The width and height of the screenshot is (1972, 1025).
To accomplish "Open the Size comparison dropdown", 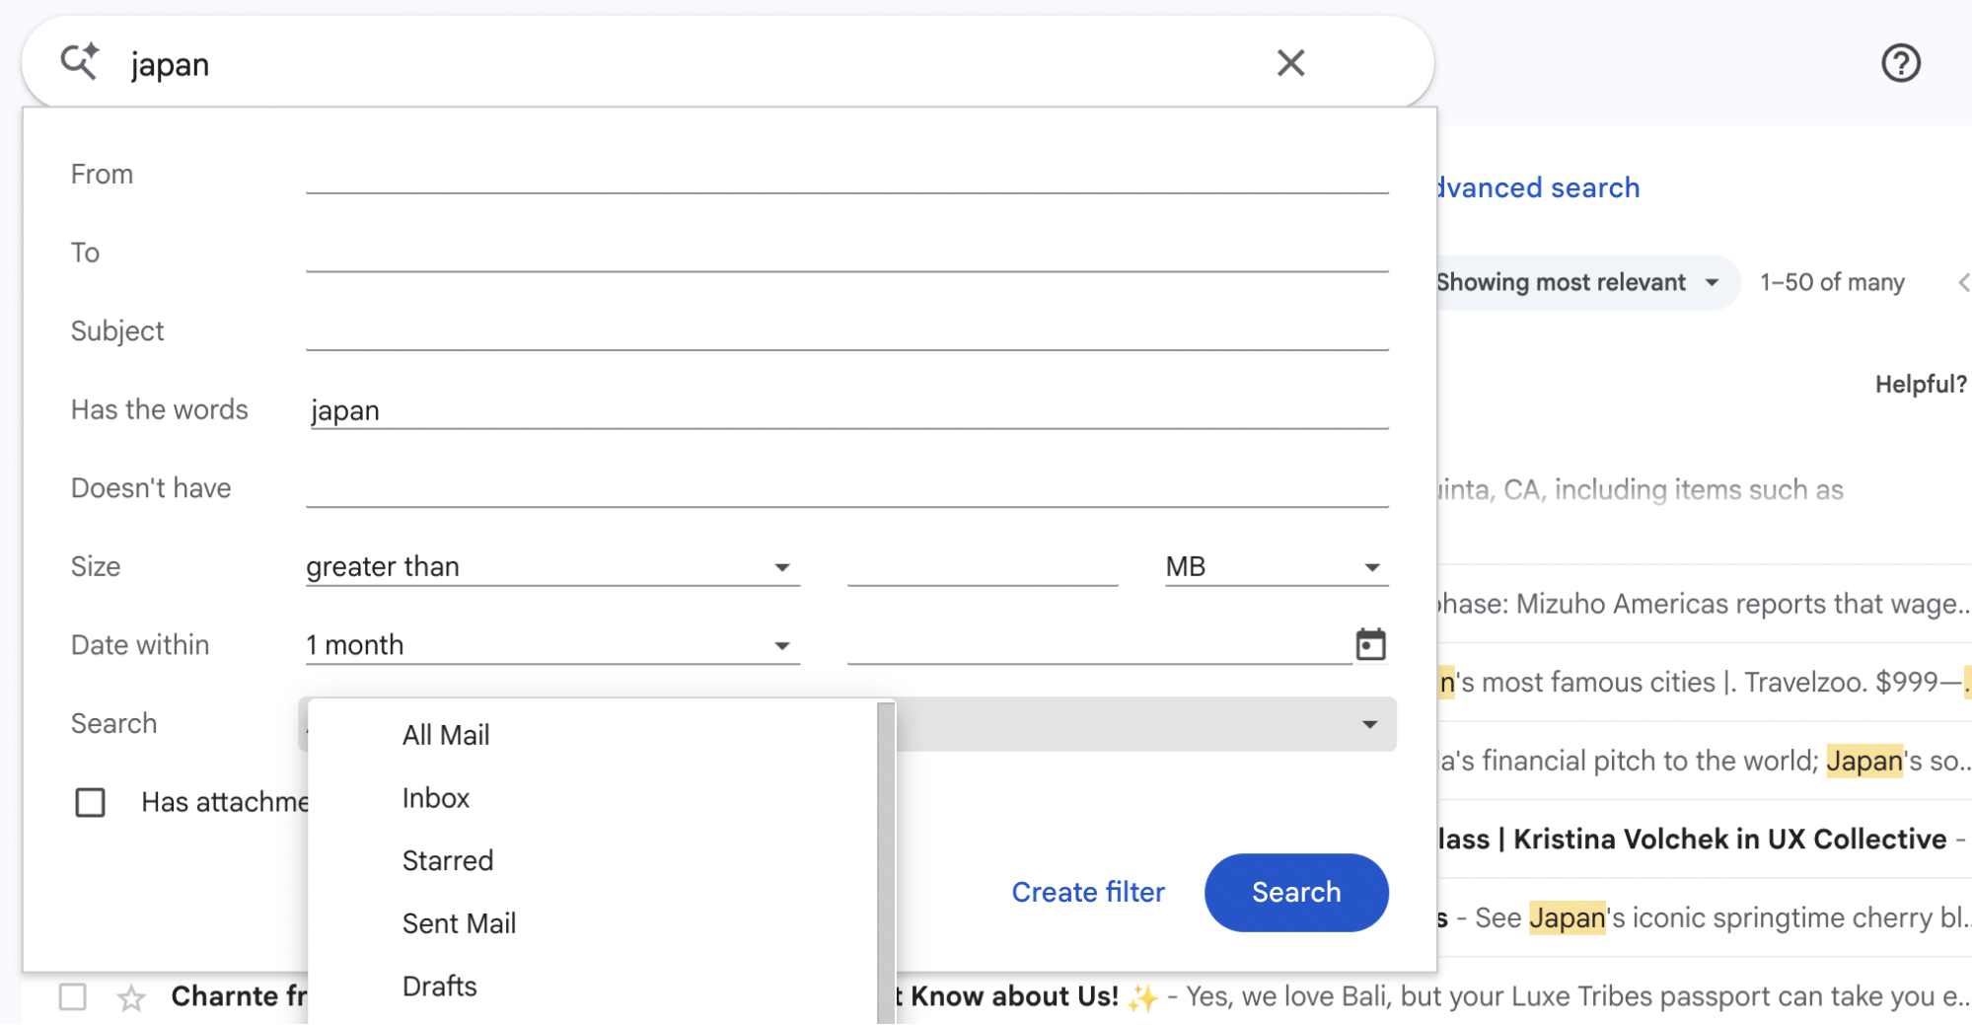I will 552,566.
